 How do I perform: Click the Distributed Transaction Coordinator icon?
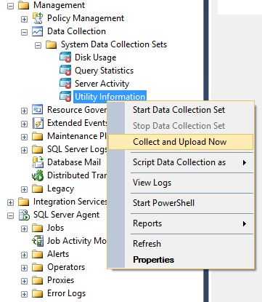tap(38, 175)
